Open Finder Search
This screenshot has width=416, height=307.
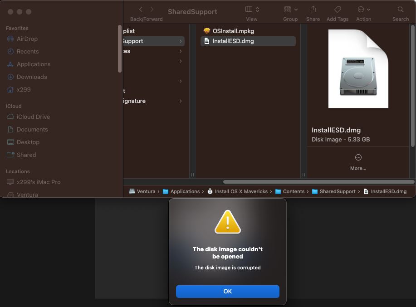(x=401, y=10)
